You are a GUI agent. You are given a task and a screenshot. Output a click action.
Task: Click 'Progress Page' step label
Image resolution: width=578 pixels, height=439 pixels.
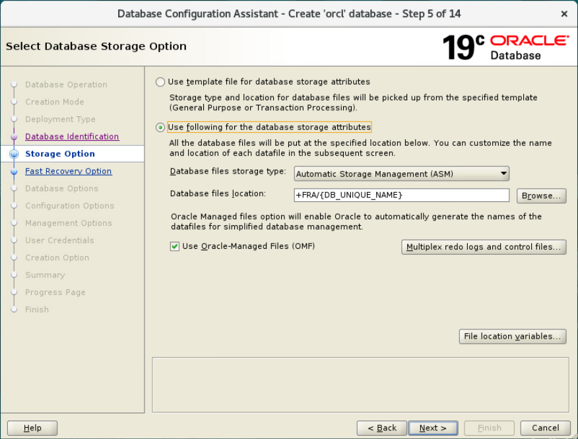tap(55, 292)
